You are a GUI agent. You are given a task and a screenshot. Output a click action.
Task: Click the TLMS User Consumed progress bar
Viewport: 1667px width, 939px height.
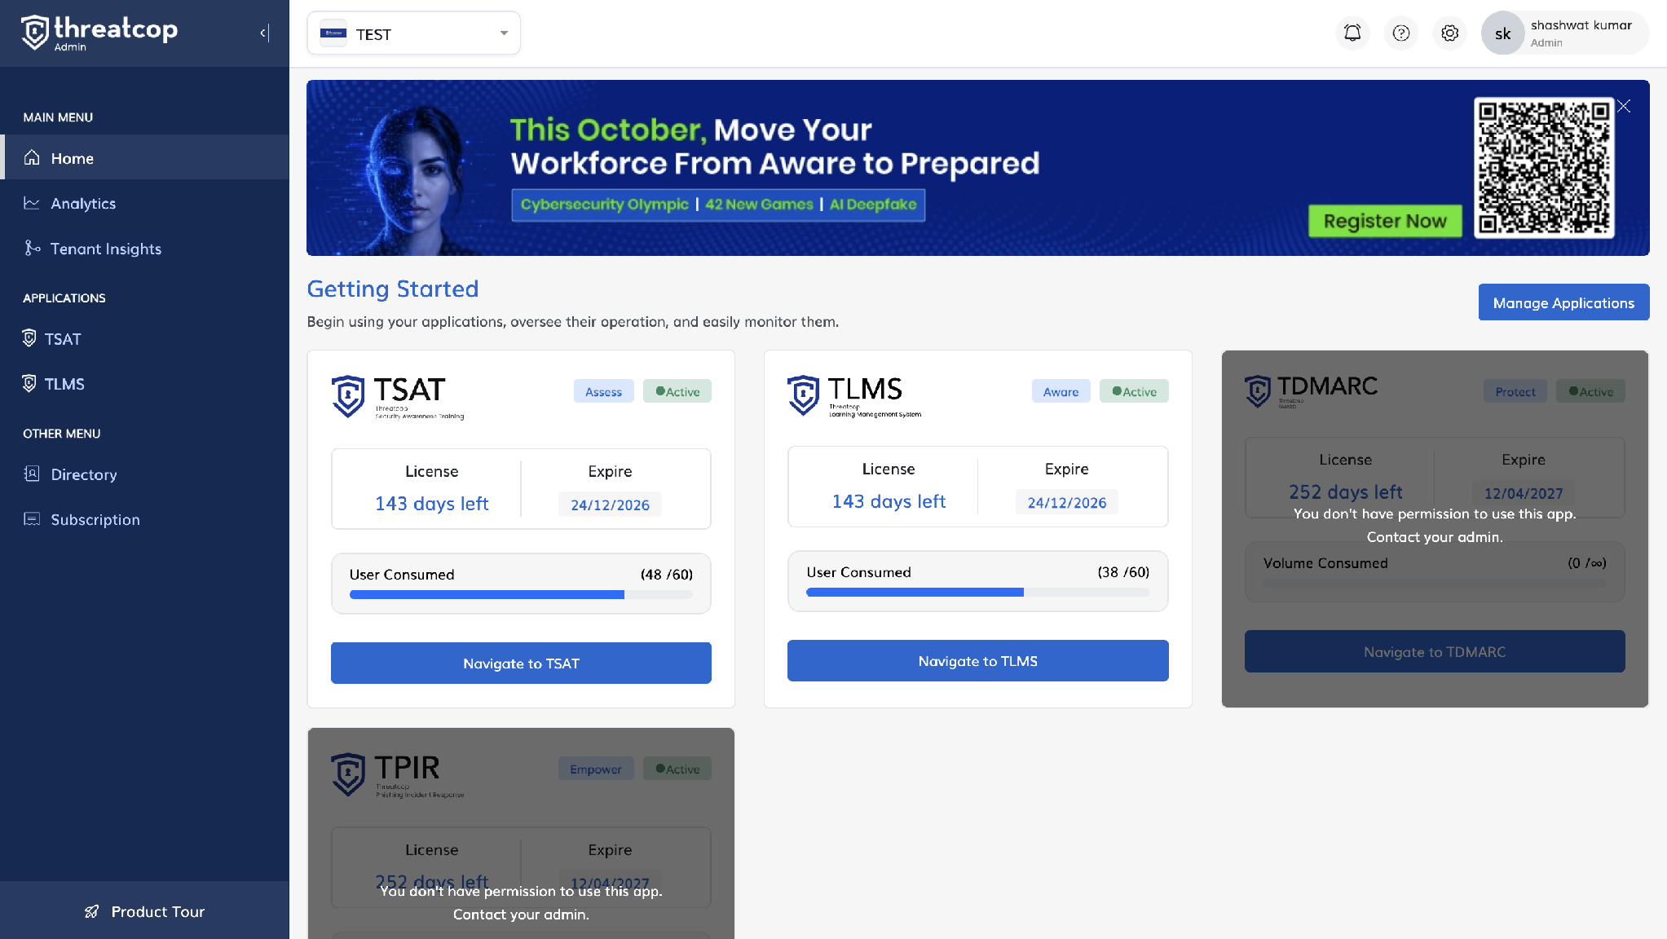tap(977, 593)
